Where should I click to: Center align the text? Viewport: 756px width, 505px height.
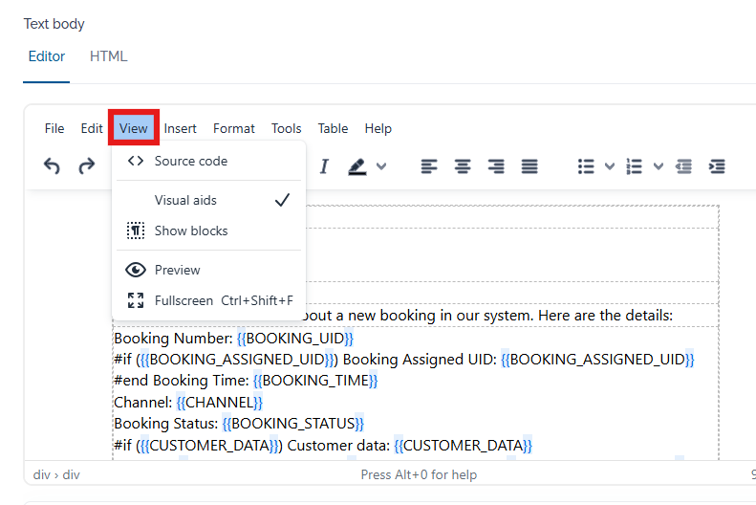pos(463,166)
